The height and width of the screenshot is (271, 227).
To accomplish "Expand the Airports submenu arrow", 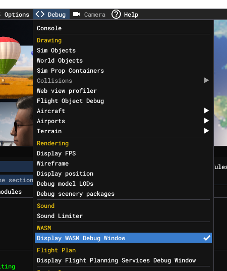I will coord(206,121).
